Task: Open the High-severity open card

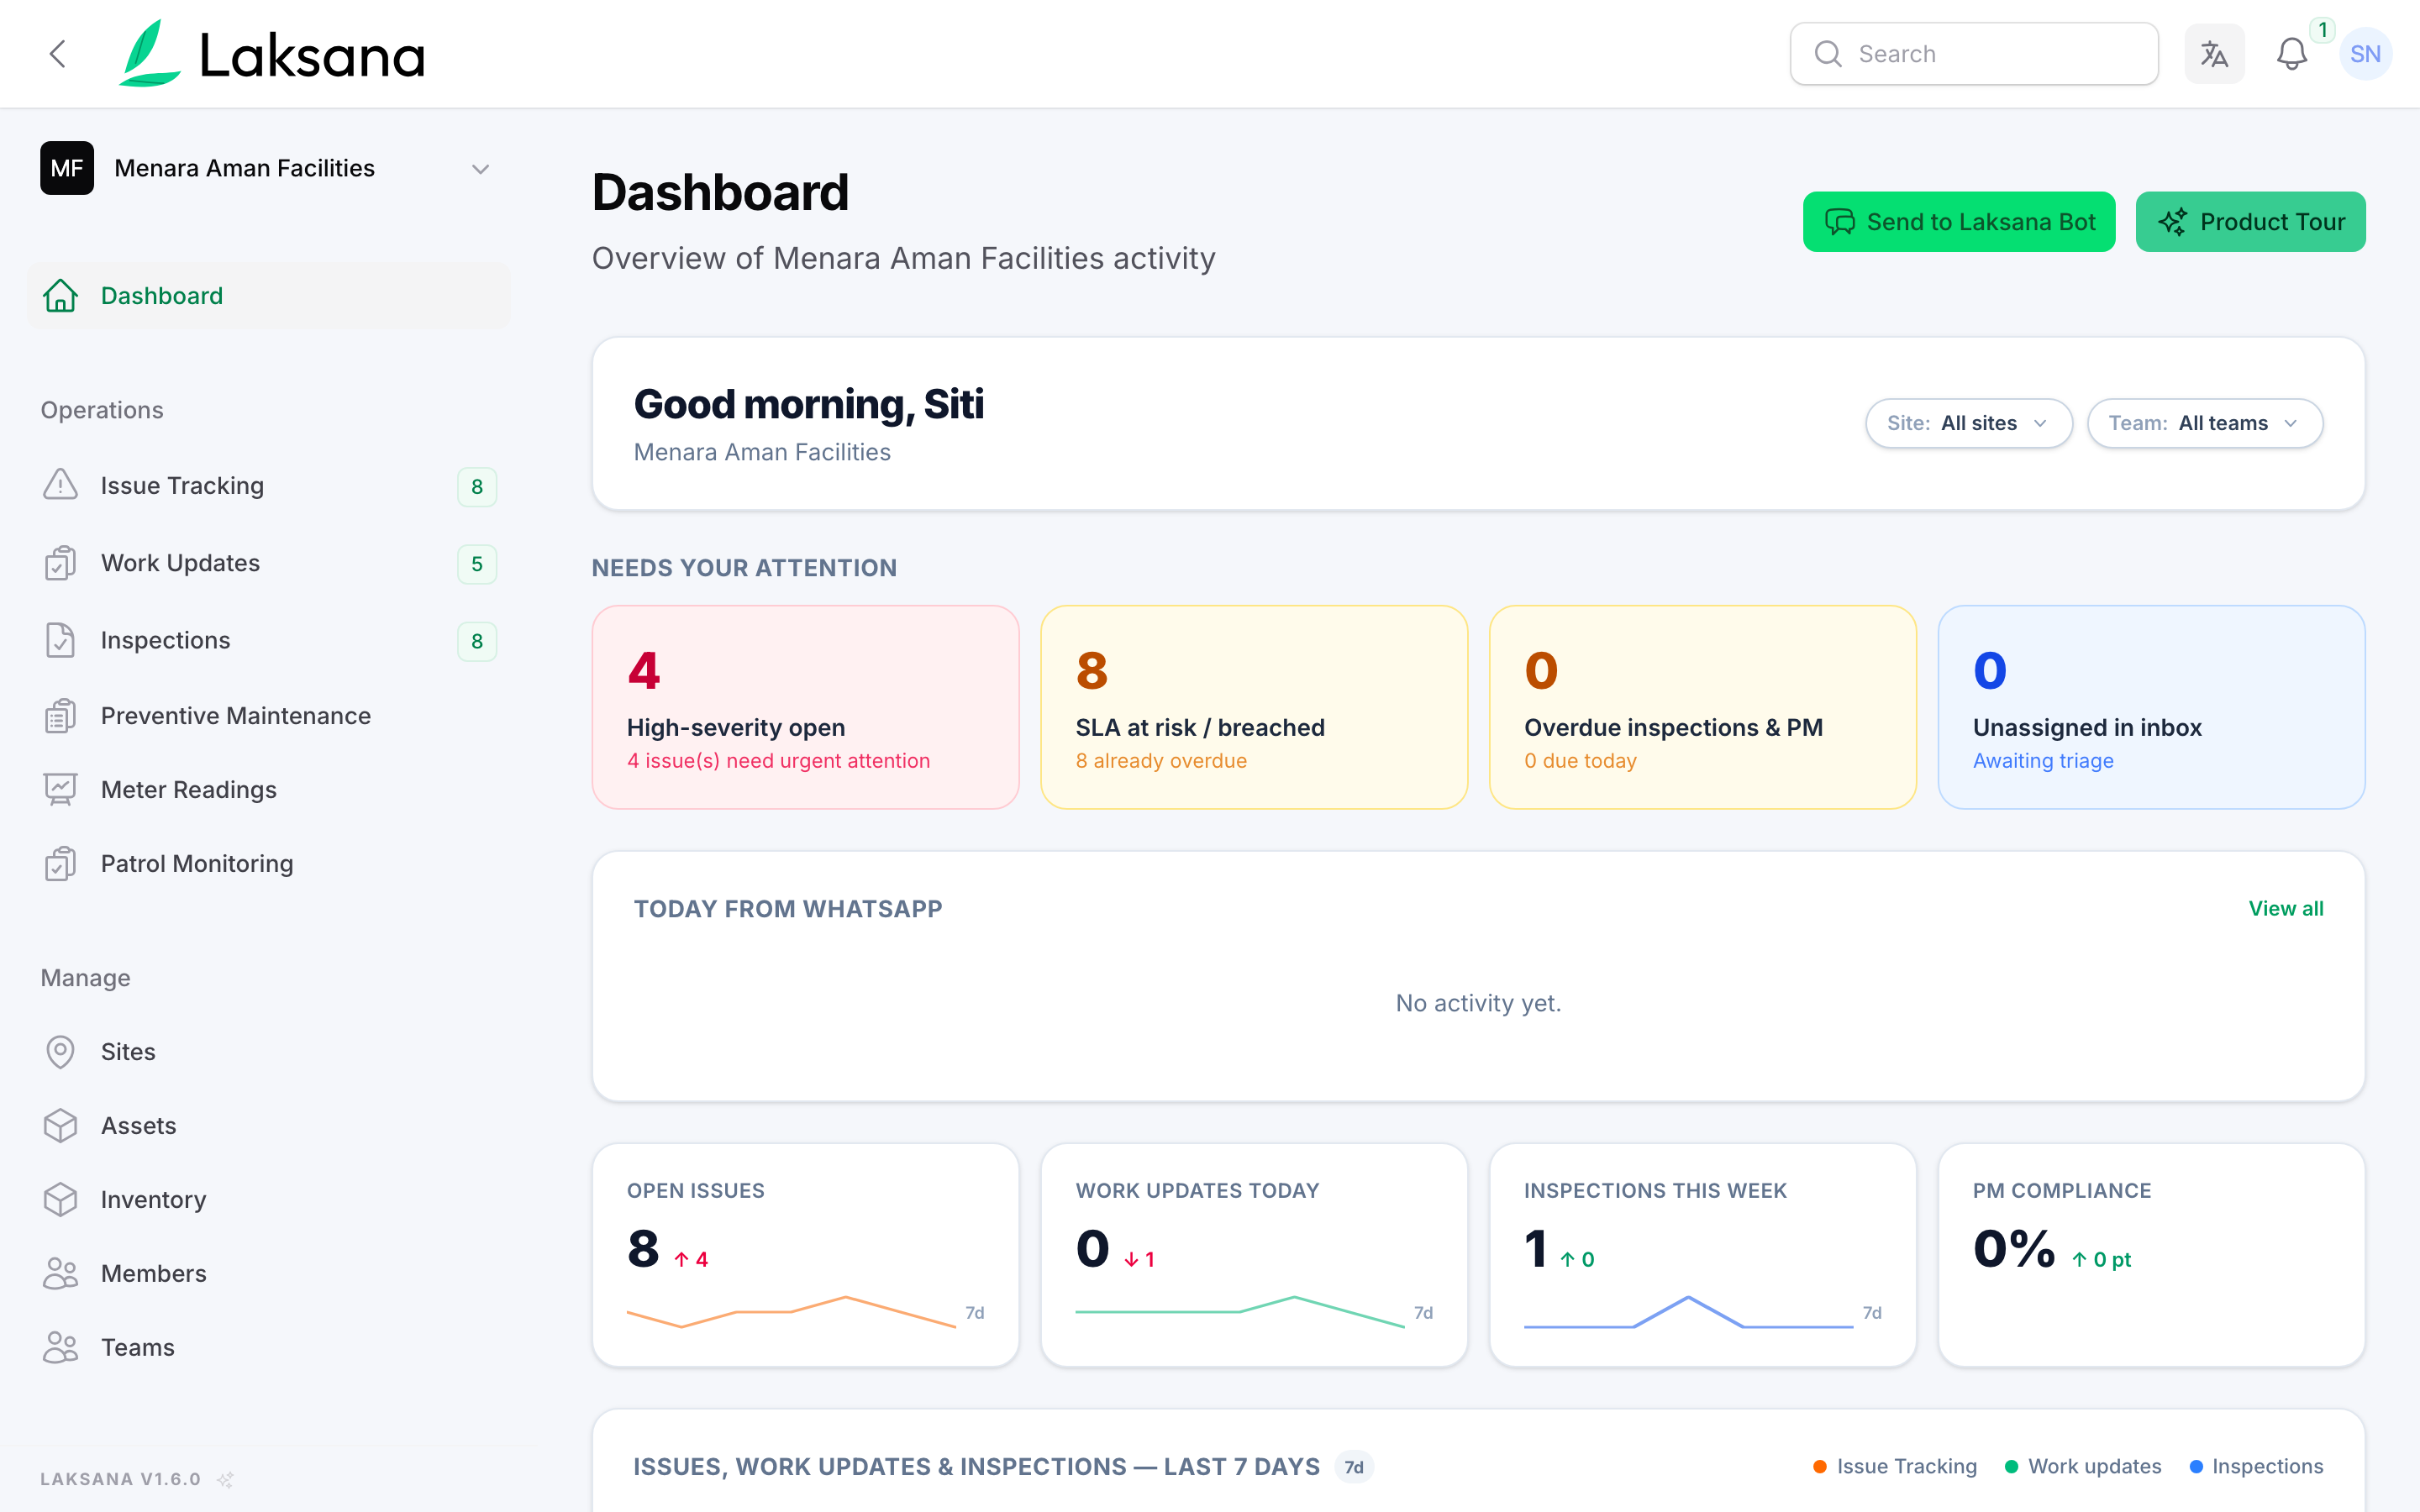Action: click(x=805, y=707)
